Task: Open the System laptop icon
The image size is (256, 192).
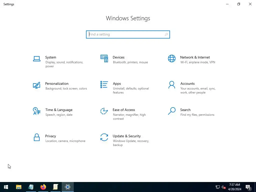Action: click(36, 58)
